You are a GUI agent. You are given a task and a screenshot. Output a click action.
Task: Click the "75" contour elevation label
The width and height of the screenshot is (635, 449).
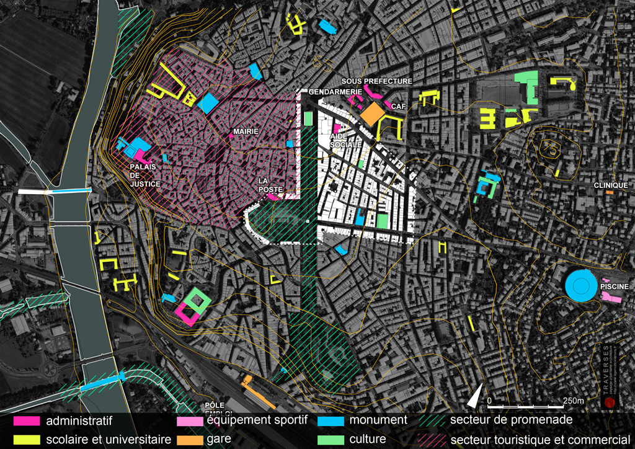click(549, 149)
